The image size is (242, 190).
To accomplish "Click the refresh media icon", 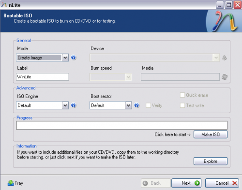I will [x=225, y=77].
